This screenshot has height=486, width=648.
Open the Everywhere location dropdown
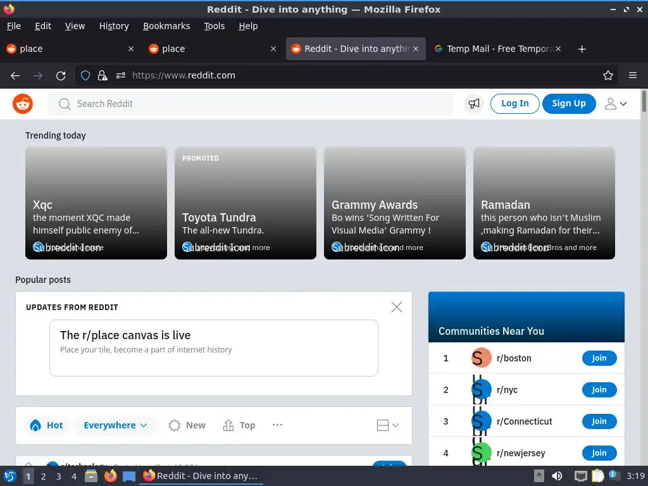pos(115,425)
